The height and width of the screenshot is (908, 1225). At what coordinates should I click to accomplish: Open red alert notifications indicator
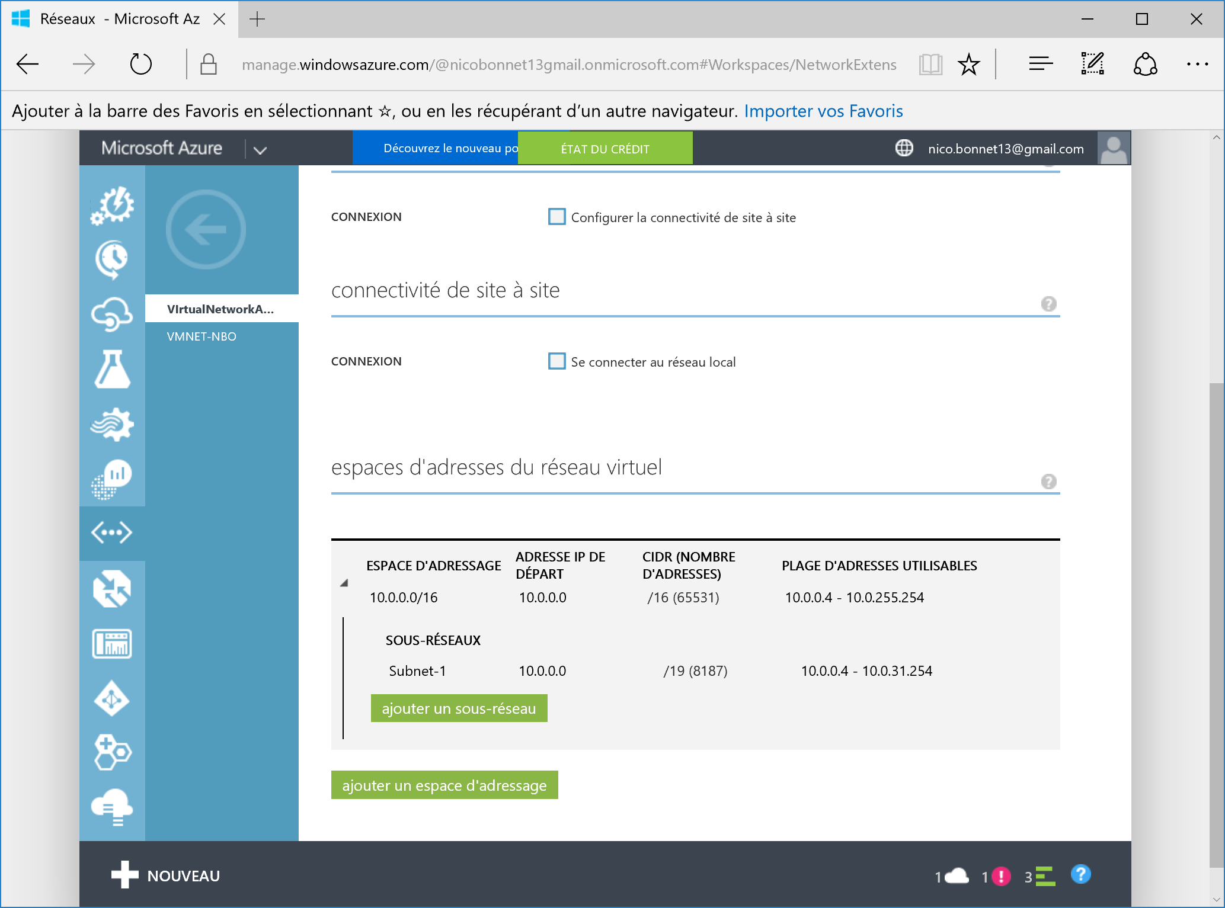click(x=1000, y=876)
